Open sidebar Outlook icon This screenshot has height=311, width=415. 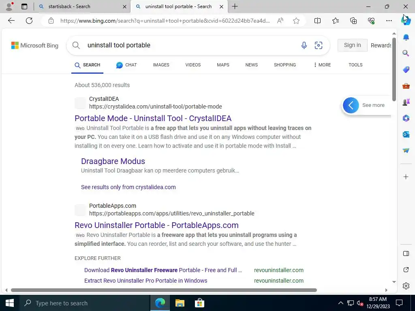406,134
